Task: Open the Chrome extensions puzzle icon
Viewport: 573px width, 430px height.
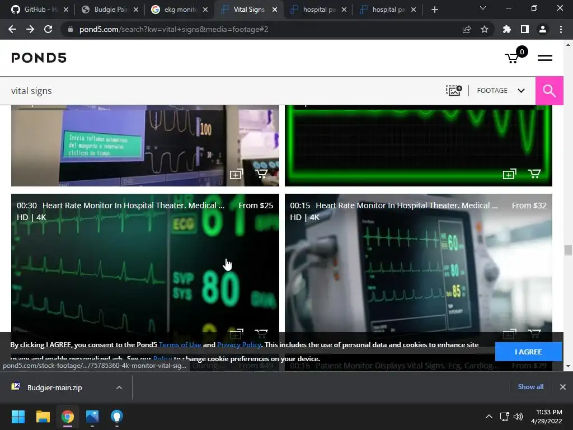Action: pos(507,29)
